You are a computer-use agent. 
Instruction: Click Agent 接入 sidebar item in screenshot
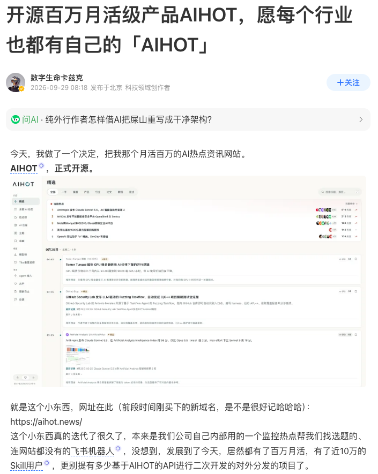pyautogui.click(x=25, y=276)
